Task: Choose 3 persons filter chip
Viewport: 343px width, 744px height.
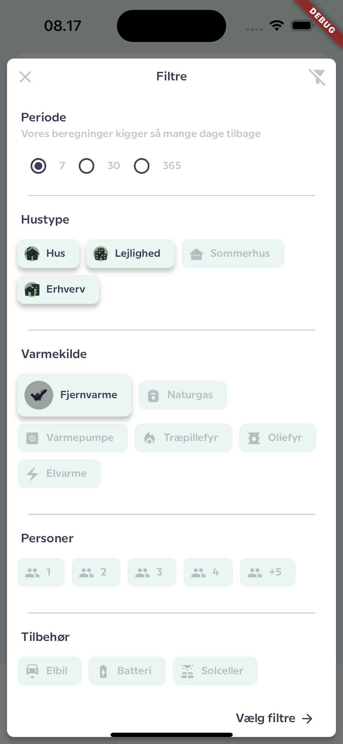Action: (152, 572)
